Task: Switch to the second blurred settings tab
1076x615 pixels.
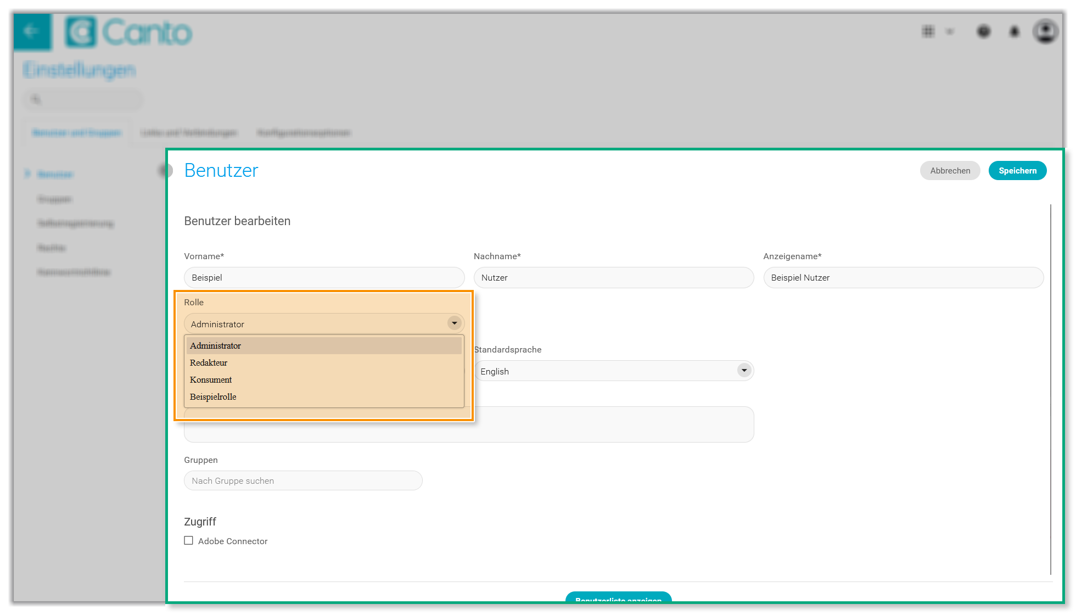Action: [188, 132]
